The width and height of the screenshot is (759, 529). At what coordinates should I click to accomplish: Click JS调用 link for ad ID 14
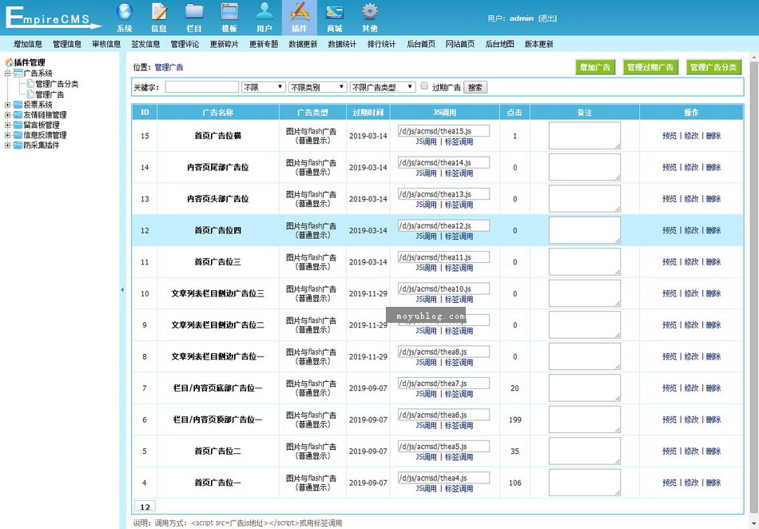tap(426, 173)
